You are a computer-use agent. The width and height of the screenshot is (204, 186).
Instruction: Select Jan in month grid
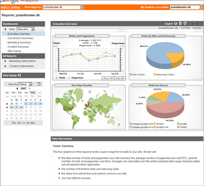[x=7, y=92]
